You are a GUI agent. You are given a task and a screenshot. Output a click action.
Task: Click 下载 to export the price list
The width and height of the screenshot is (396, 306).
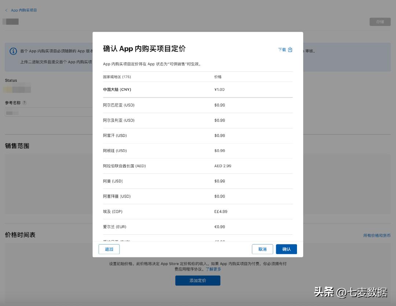(x=283, y=50)
